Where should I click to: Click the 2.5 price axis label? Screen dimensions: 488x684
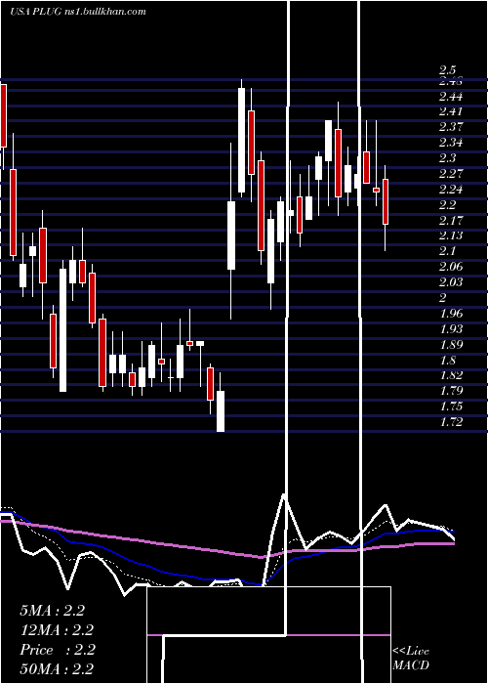(x=447, y=70)
